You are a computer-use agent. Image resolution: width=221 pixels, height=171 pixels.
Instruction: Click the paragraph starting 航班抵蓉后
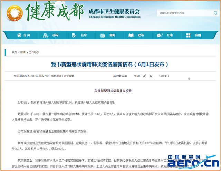(x=110, y=163)
